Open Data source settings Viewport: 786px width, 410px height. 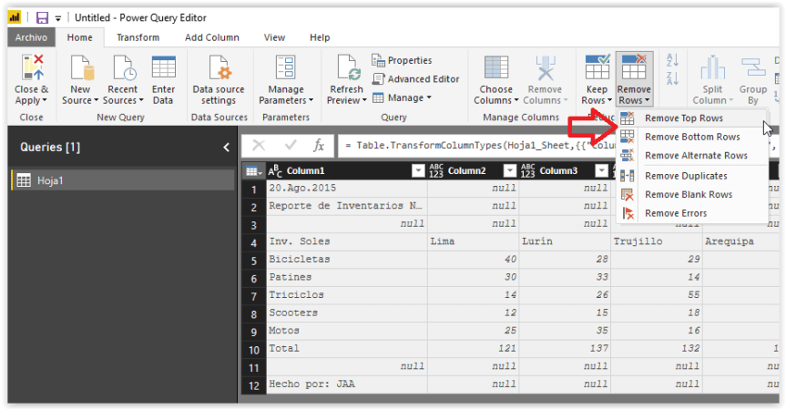point(219,68)
